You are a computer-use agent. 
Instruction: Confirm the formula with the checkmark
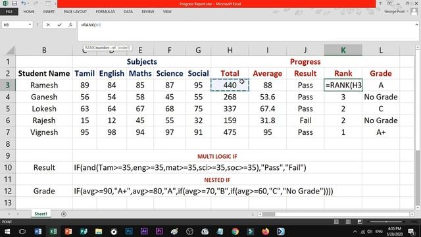pyautogui.click(x=59, y=25)
